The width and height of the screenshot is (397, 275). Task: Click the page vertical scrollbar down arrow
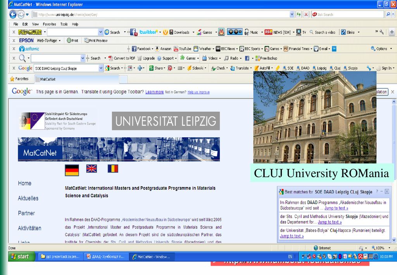click(394, 240)
